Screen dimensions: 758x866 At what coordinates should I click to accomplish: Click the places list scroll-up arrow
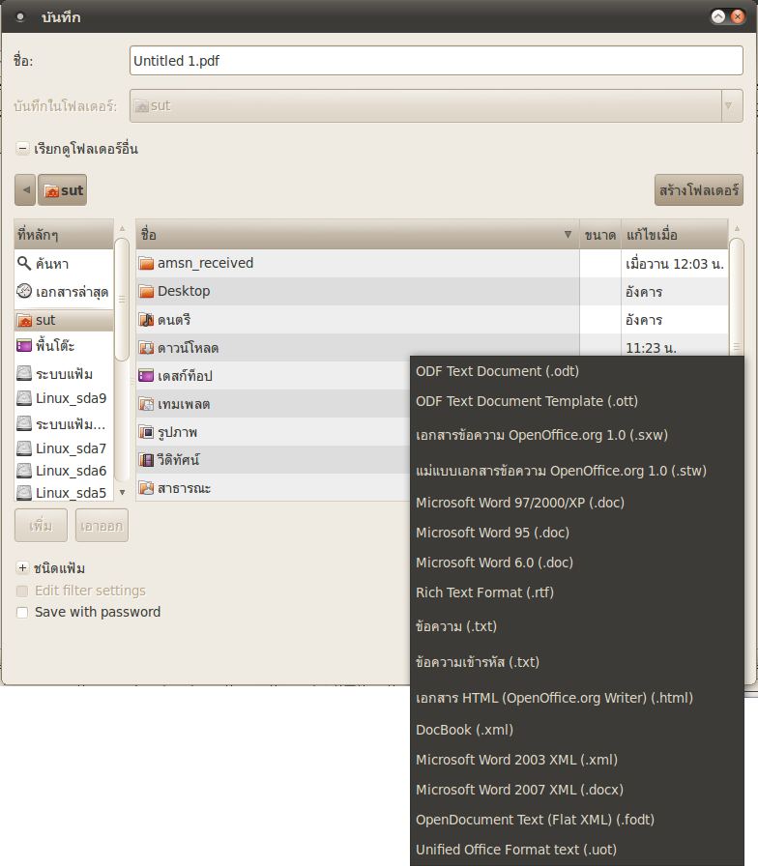[122, 228]
